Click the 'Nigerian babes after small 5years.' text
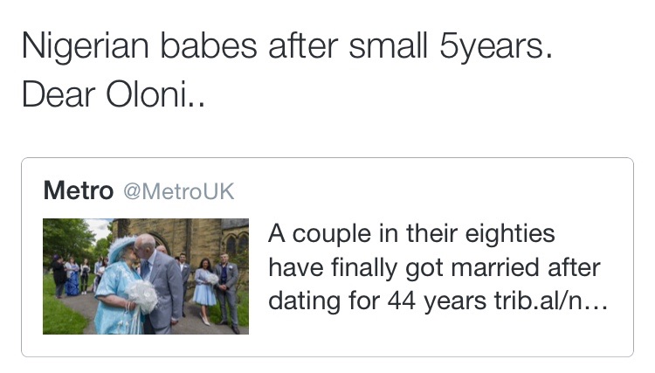 point(286,46)
